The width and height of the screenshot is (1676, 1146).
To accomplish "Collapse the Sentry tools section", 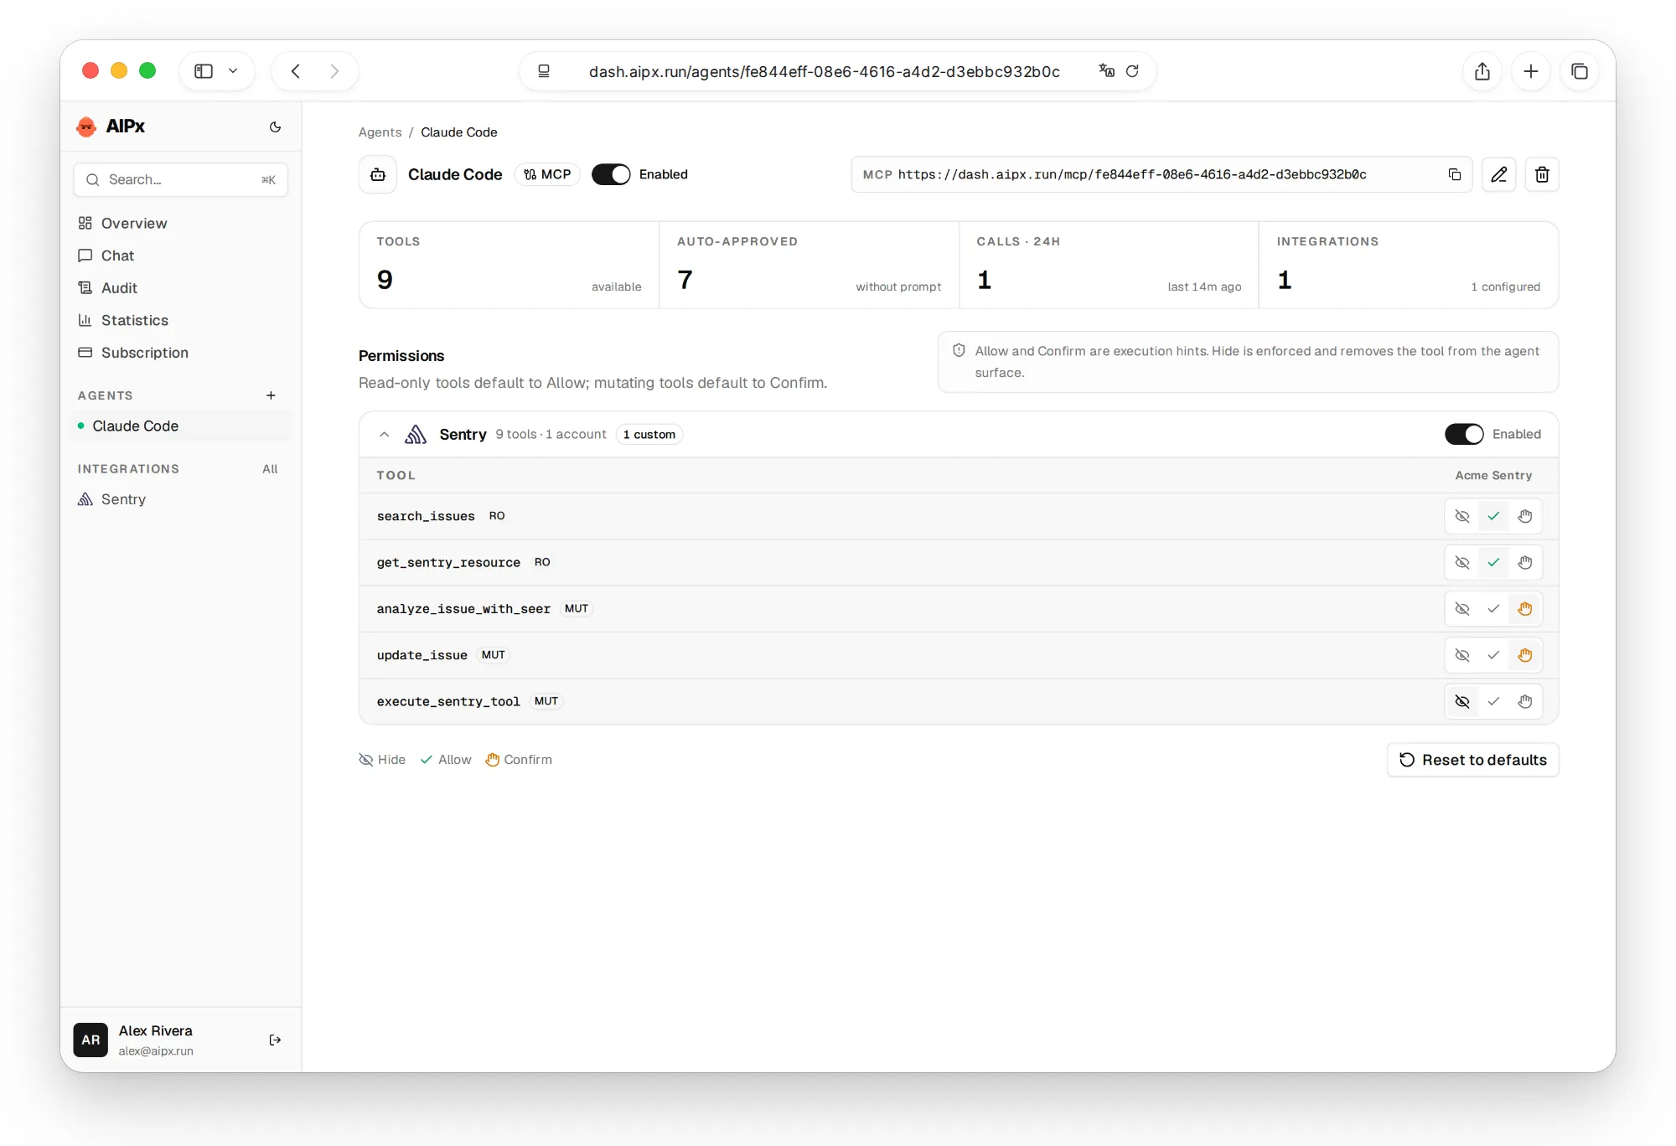I will tap(384, 434).
